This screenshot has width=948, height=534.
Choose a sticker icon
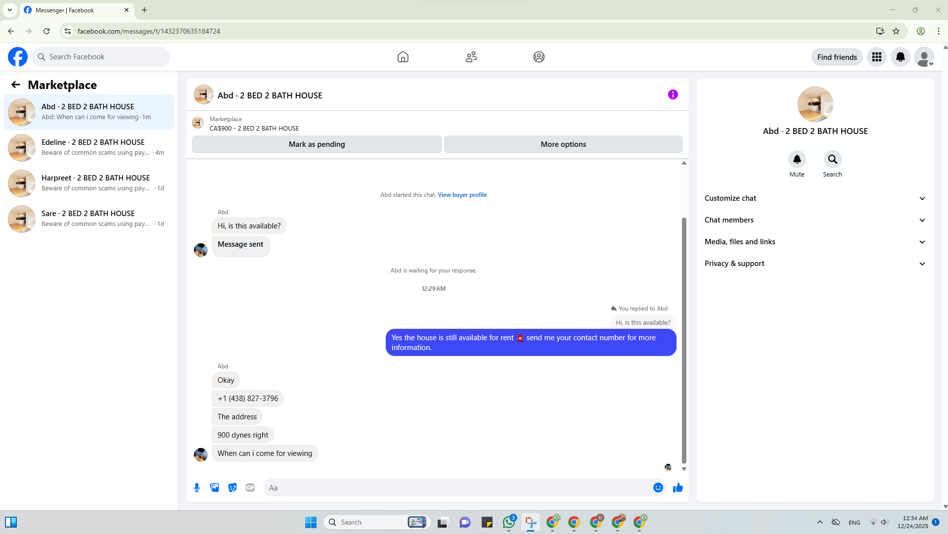[232, 488]
